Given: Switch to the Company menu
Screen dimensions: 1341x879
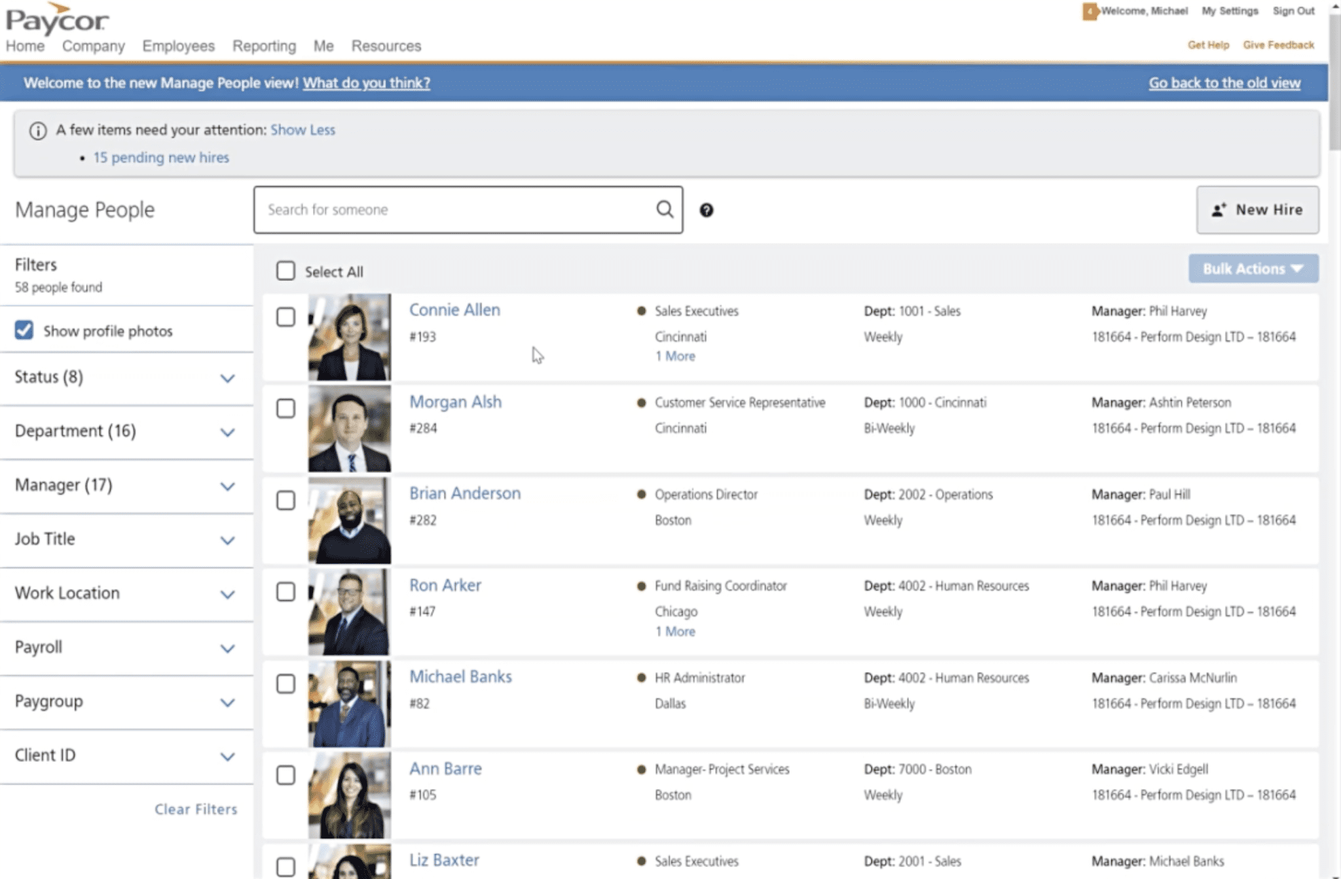Looking at the screenshot, I should coord(93,46).
